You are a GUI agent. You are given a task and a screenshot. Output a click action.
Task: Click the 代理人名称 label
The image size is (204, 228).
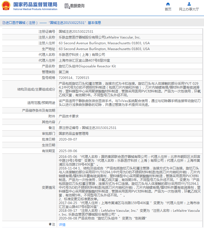click(x=47, y=54)
